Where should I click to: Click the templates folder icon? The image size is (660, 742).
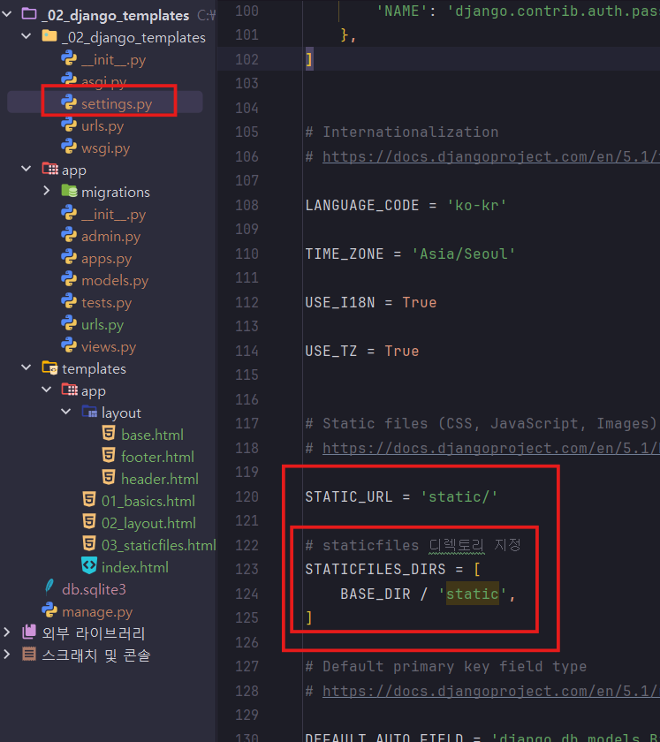point(49,367)
